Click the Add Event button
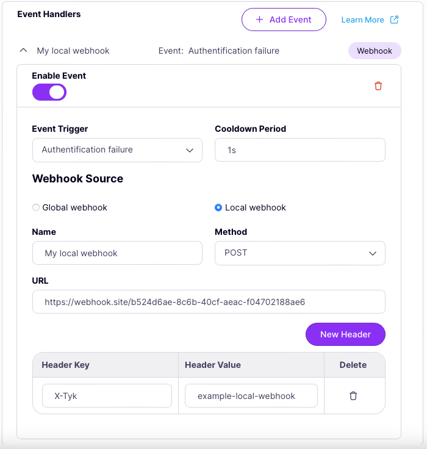The image size is (427, 449). 284,20
